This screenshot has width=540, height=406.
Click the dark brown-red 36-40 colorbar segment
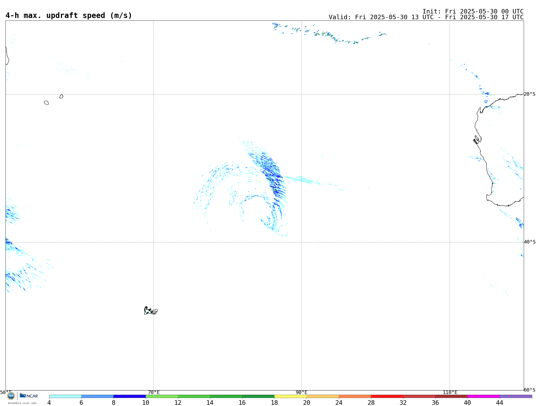tap(451, 397)
